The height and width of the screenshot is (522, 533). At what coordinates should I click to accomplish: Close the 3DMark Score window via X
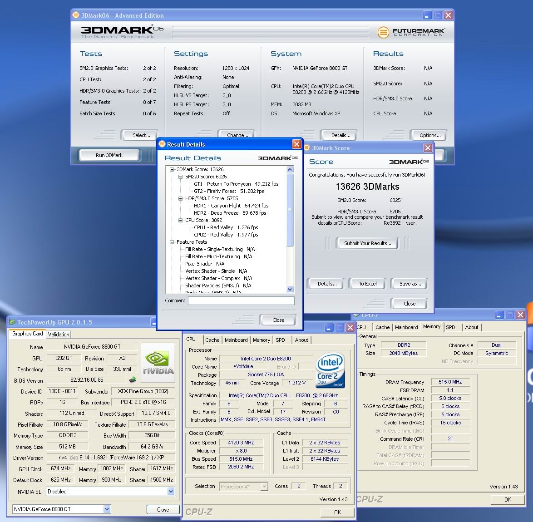coord(428,148)
